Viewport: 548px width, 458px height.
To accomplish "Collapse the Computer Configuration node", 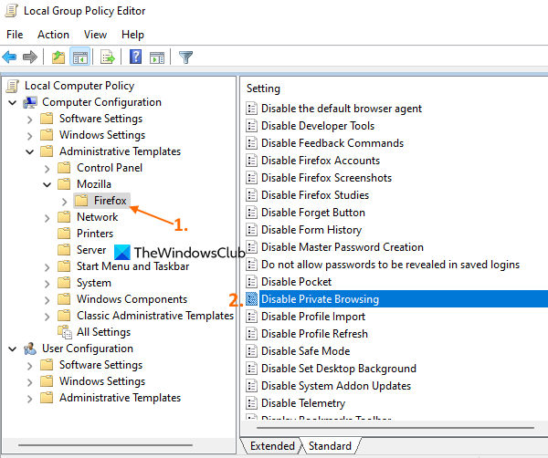I will (13, 102).
